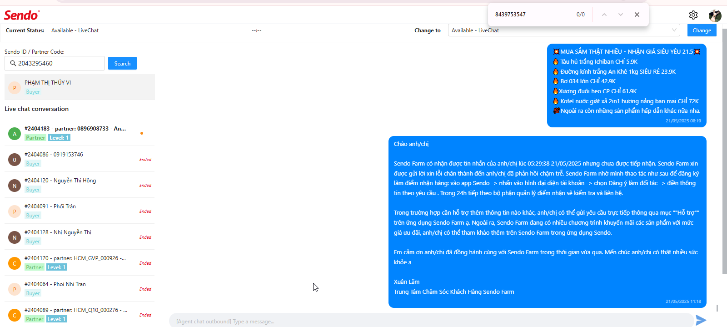Open conversation #2404128 Nhị Nguyễn Thị
The image size is (727, 327).
pyautogui.click(x=80, y=236)
